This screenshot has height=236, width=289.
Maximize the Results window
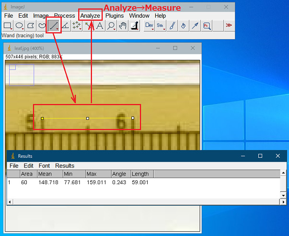pos(260,156)
